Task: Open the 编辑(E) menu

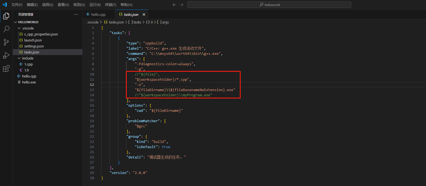Action: 32,5
